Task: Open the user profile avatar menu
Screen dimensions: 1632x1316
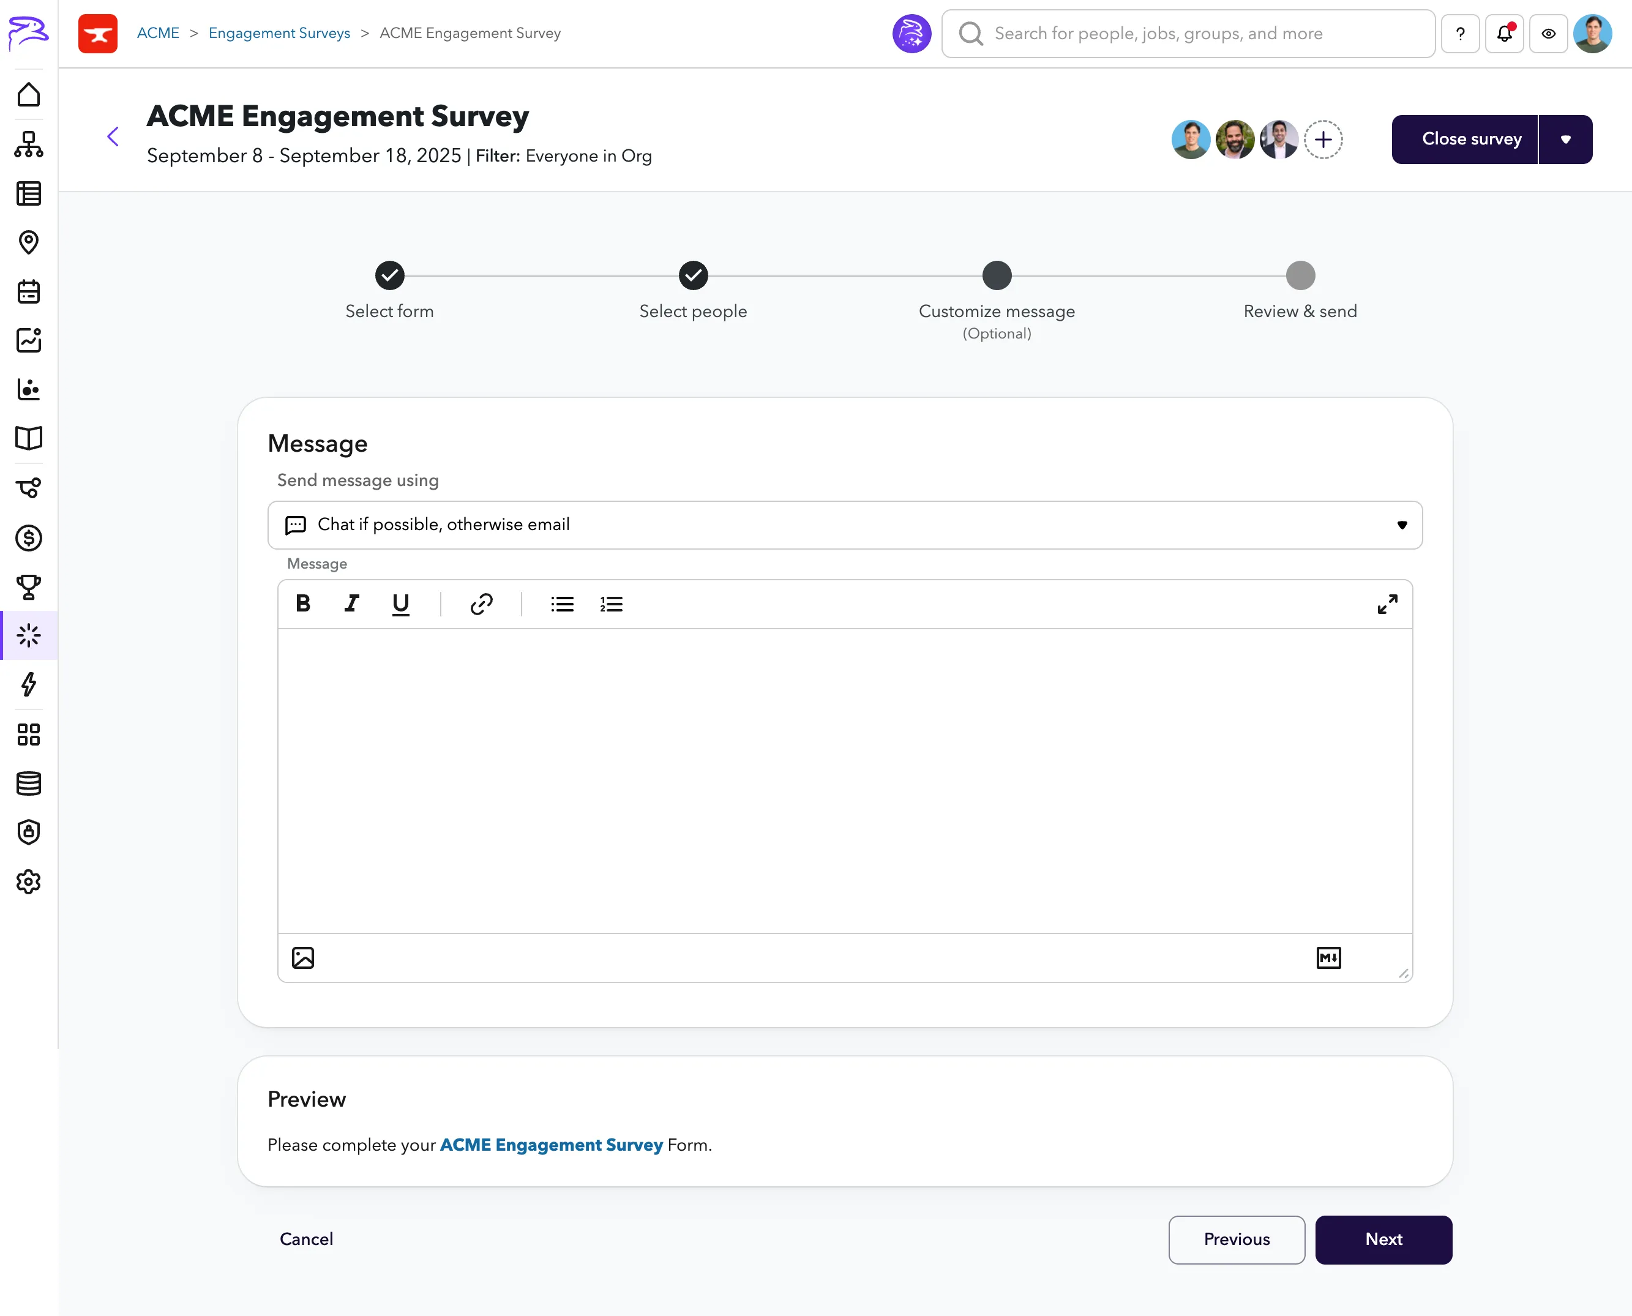Action: pyautogui.click(x=1592, y=33)
